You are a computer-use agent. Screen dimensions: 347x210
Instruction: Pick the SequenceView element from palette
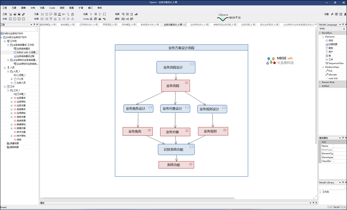coord(336,63)
